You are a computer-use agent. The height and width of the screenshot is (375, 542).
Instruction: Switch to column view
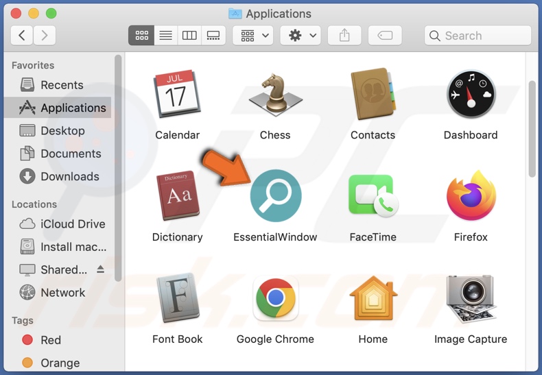pyautogui.click(x=189, y=35)
